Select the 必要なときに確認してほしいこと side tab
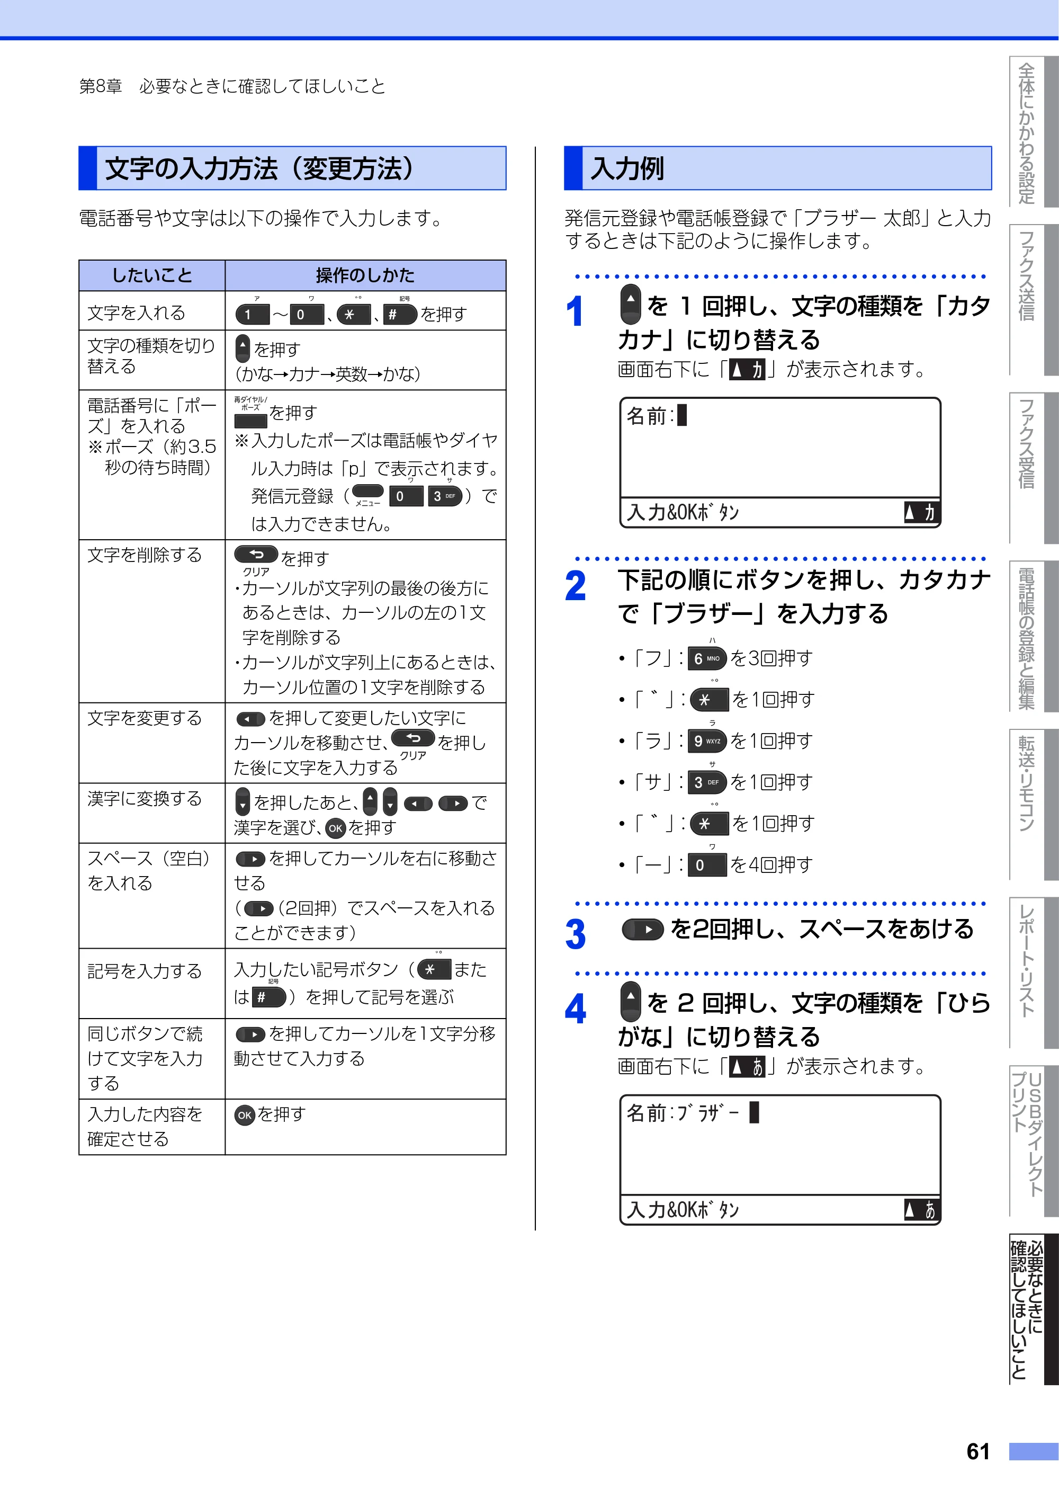The height and width of the screenshot is (1499, 1059). (x=1034, y=1309)
